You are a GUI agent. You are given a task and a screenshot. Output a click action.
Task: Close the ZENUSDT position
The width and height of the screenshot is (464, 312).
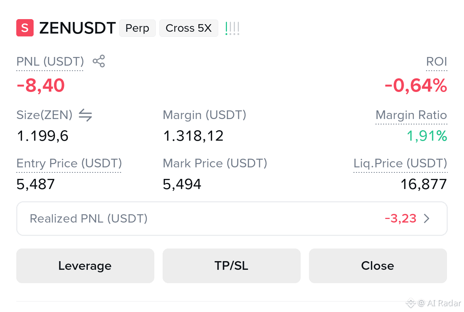coord(378,266)
